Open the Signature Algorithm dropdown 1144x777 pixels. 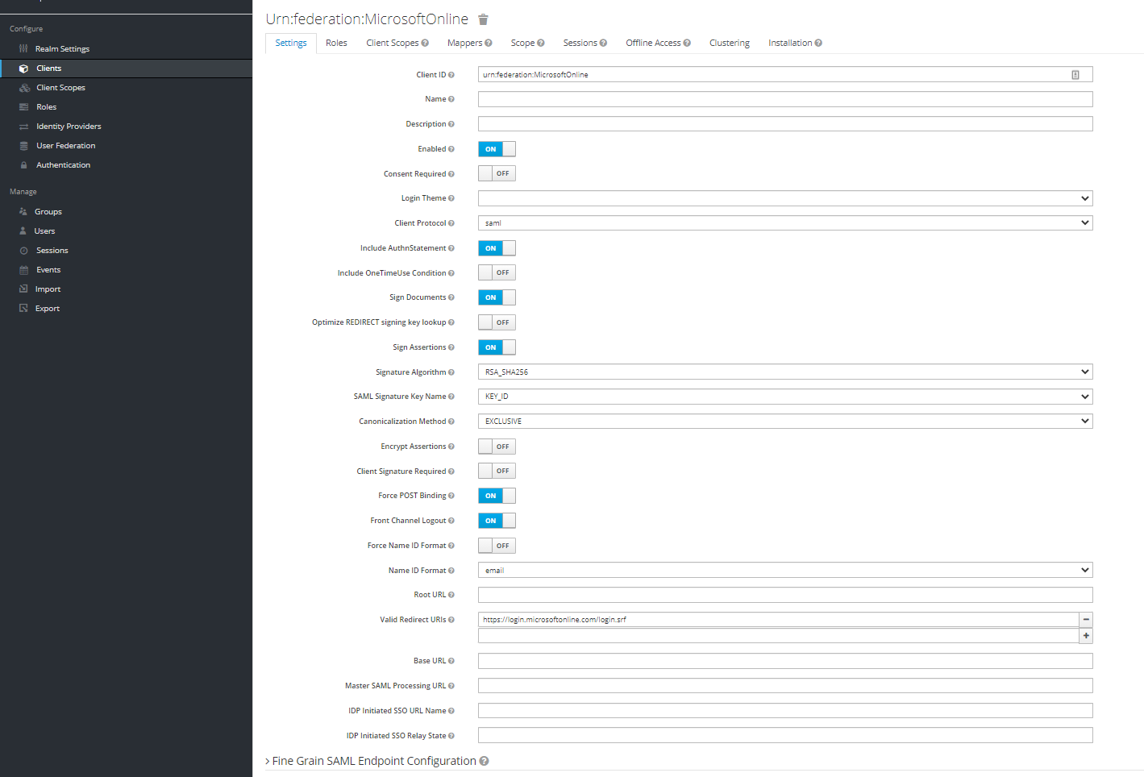click(x=784, y=372)
